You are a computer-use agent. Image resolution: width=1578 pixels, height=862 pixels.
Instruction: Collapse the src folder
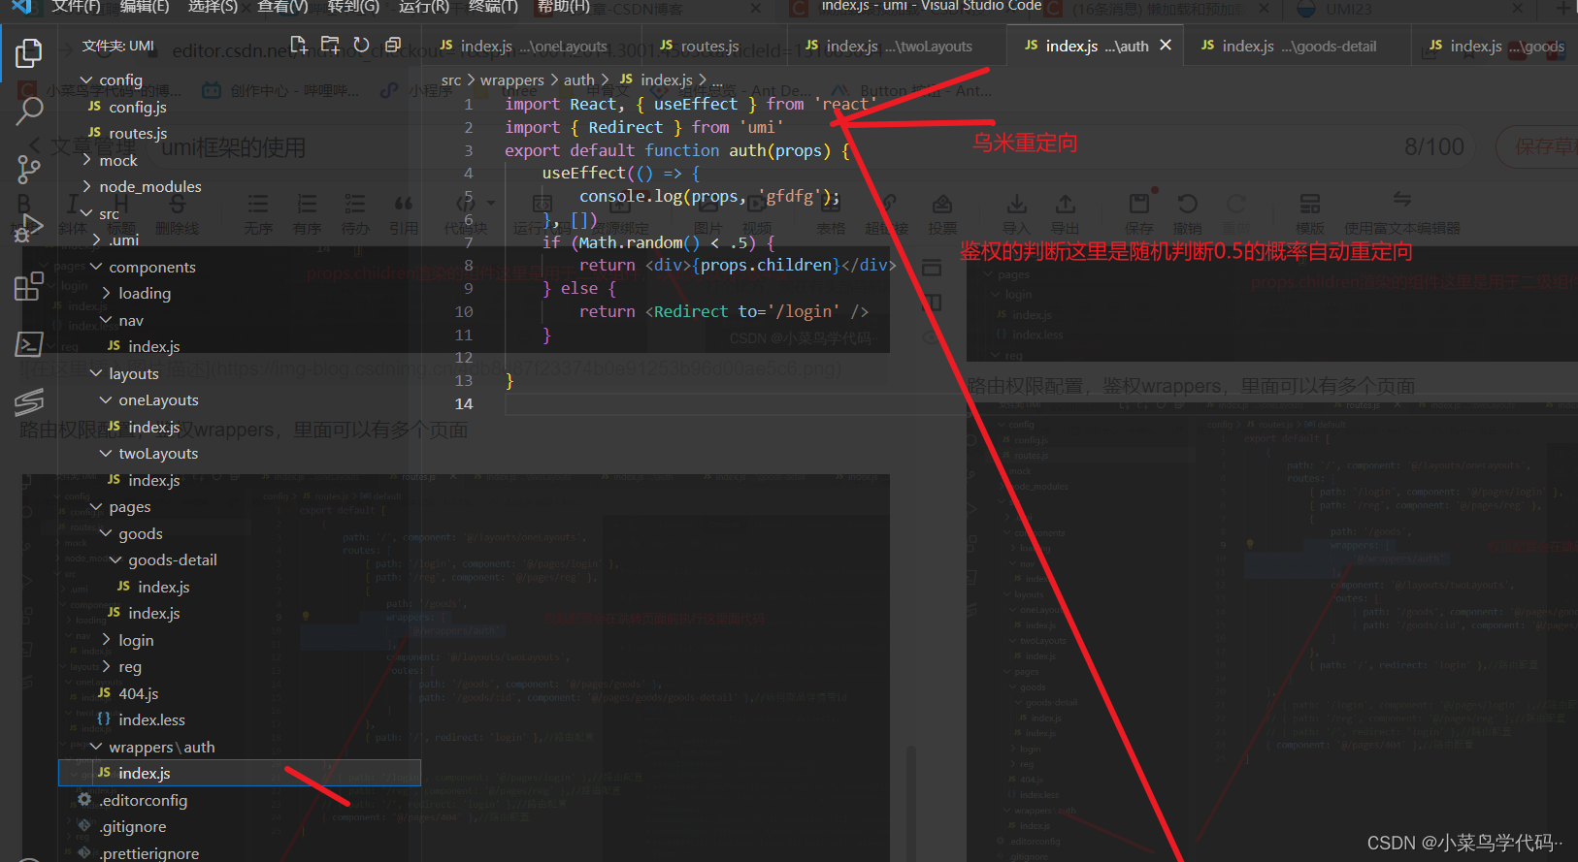[x=109, y=213]
